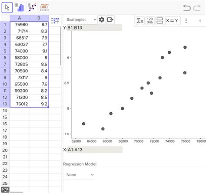206x193 pixels.
Task: Open the three-dot more options menu
Action: coord(186,21)
